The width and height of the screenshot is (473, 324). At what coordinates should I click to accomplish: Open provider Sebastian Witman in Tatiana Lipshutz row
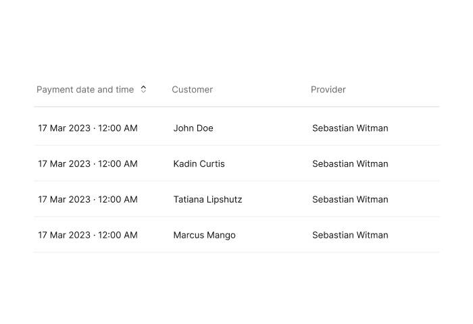click(350, 200)
